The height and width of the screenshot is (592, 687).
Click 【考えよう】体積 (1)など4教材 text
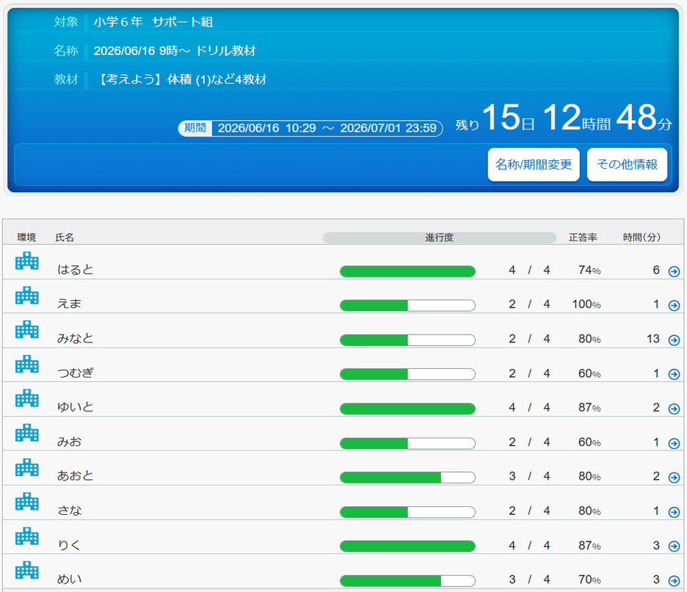point(181,79)
